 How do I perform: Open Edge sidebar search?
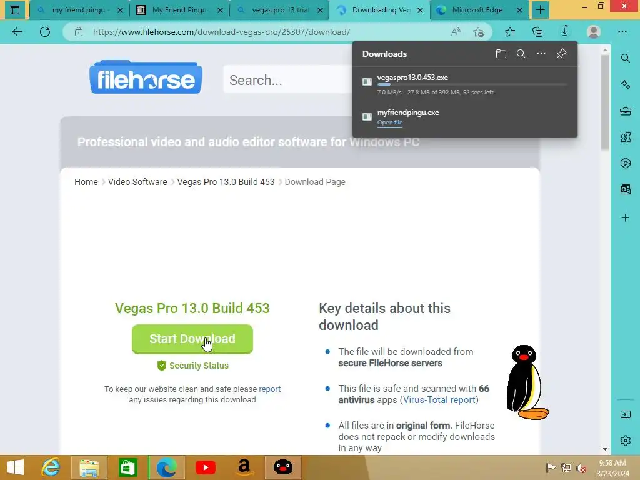coord(625,58)
